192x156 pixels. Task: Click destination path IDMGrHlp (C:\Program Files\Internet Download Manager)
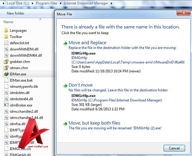[x=117, y=100]
